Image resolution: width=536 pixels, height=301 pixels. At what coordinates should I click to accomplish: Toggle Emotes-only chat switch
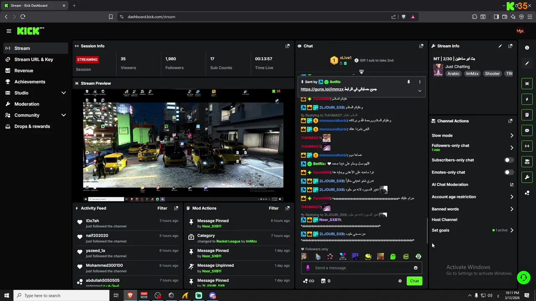(509, 172)
